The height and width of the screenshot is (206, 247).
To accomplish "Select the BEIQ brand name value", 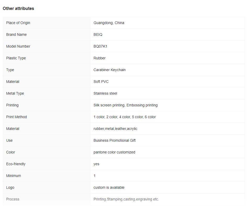I will pyautogui.click(x=98, y=35).
